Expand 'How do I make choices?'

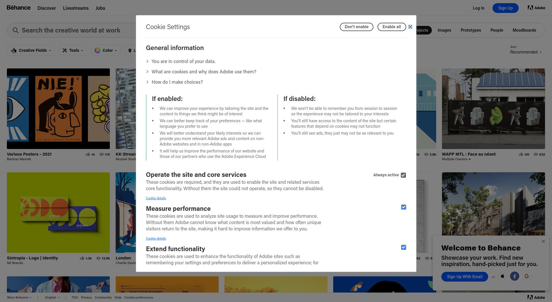pyautogui.click(x=175, y=82)
